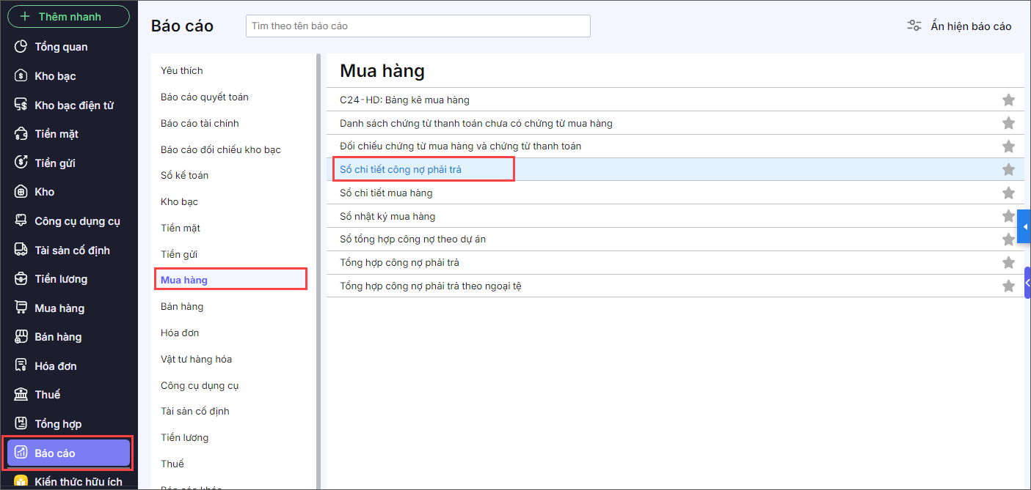Viewport: 1031px width, 490px height.
Task: Select Báo cáo tài chính category
Action: click(200, 123)
